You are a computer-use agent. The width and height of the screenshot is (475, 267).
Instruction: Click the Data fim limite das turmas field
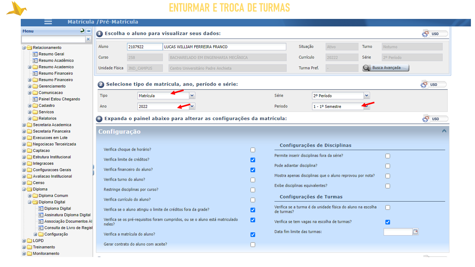pos(398,232)
